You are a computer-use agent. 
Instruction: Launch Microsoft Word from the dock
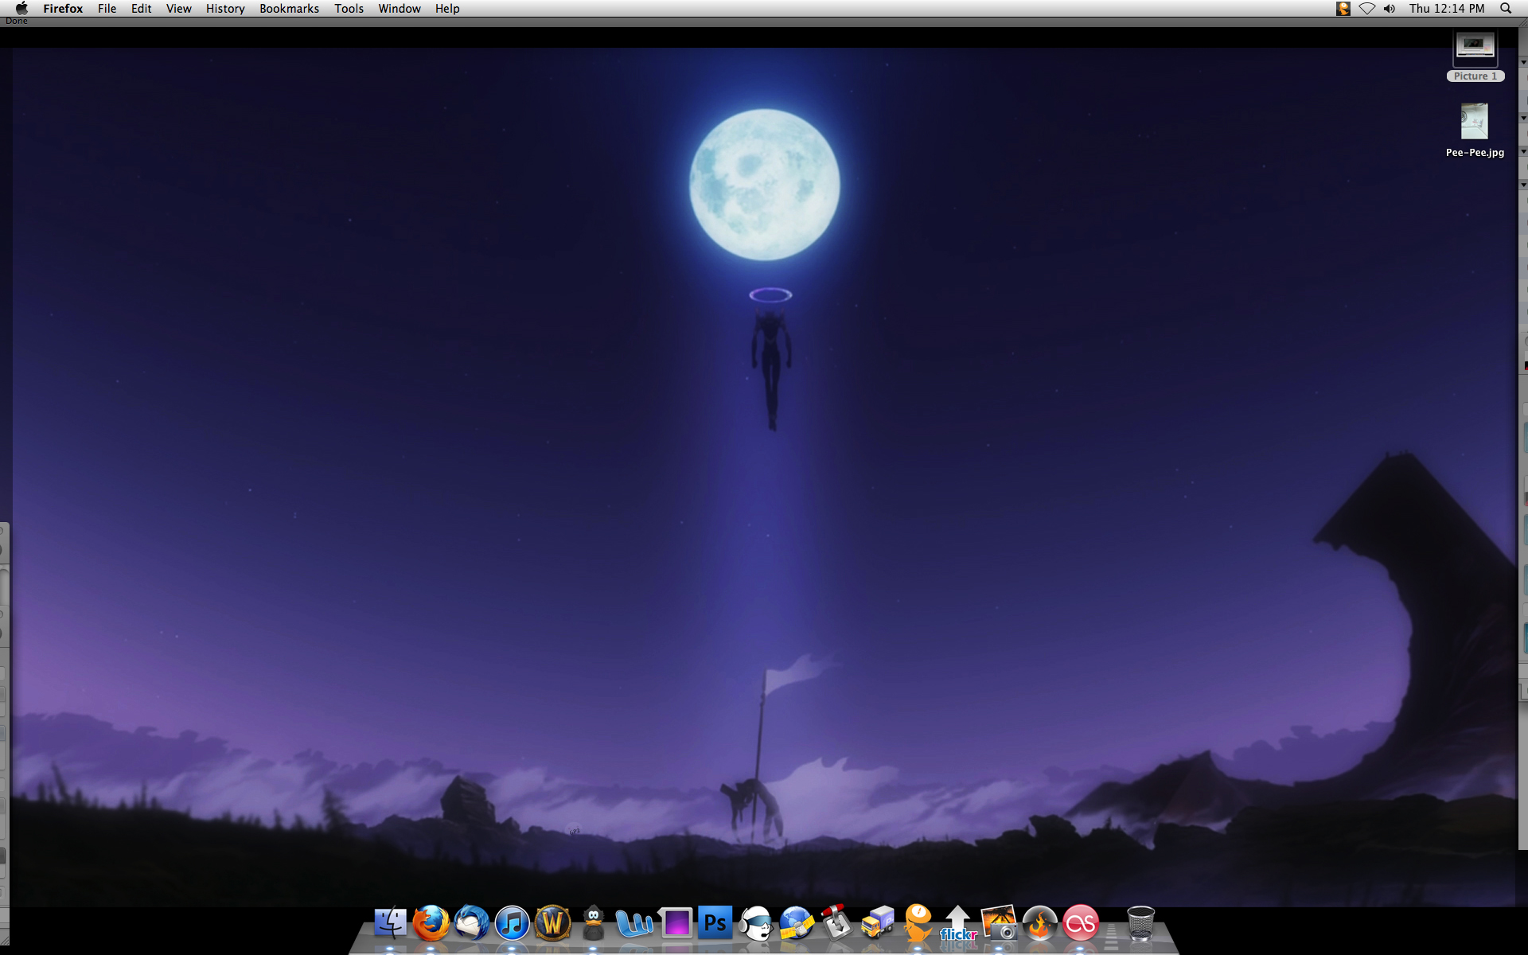pyautogui.click(x=634, y=924)
